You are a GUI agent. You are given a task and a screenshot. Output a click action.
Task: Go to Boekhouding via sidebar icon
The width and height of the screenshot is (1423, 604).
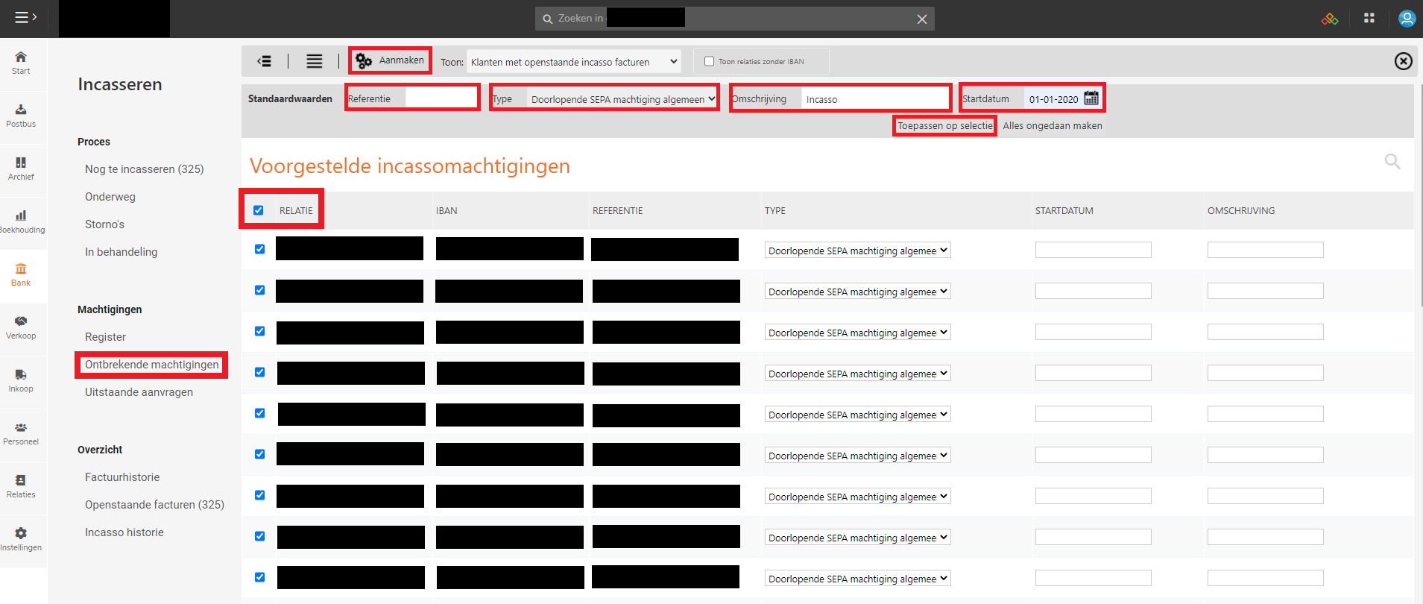21,216
